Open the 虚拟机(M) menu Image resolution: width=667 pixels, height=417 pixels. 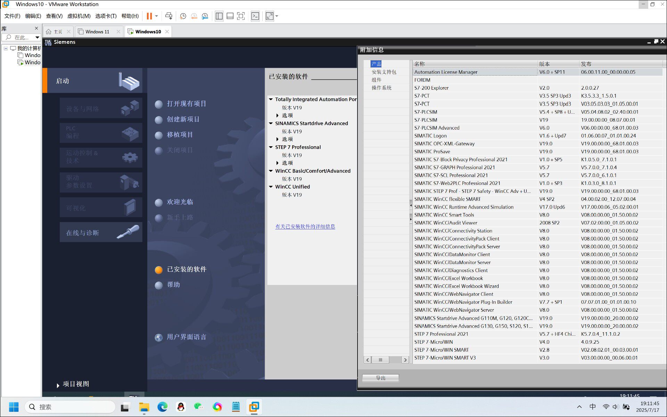click(79, 16)
